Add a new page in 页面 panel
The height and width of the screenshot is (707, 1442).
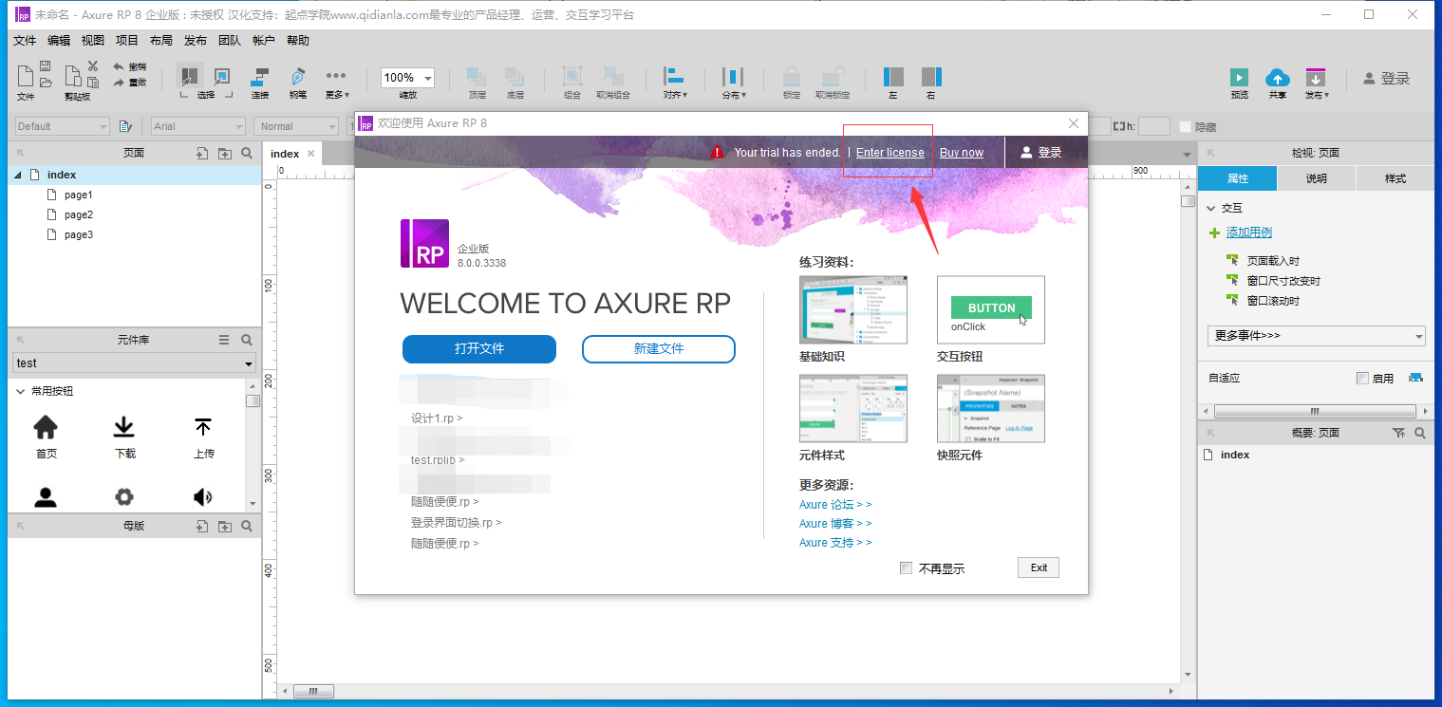pos(201,153)
